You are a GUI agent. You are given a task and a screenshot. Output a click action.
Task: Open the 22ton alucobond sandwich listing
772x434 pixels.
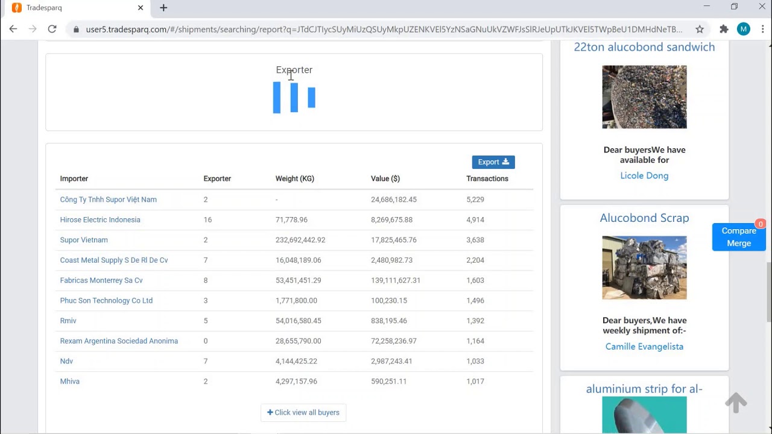pos(644,47)
